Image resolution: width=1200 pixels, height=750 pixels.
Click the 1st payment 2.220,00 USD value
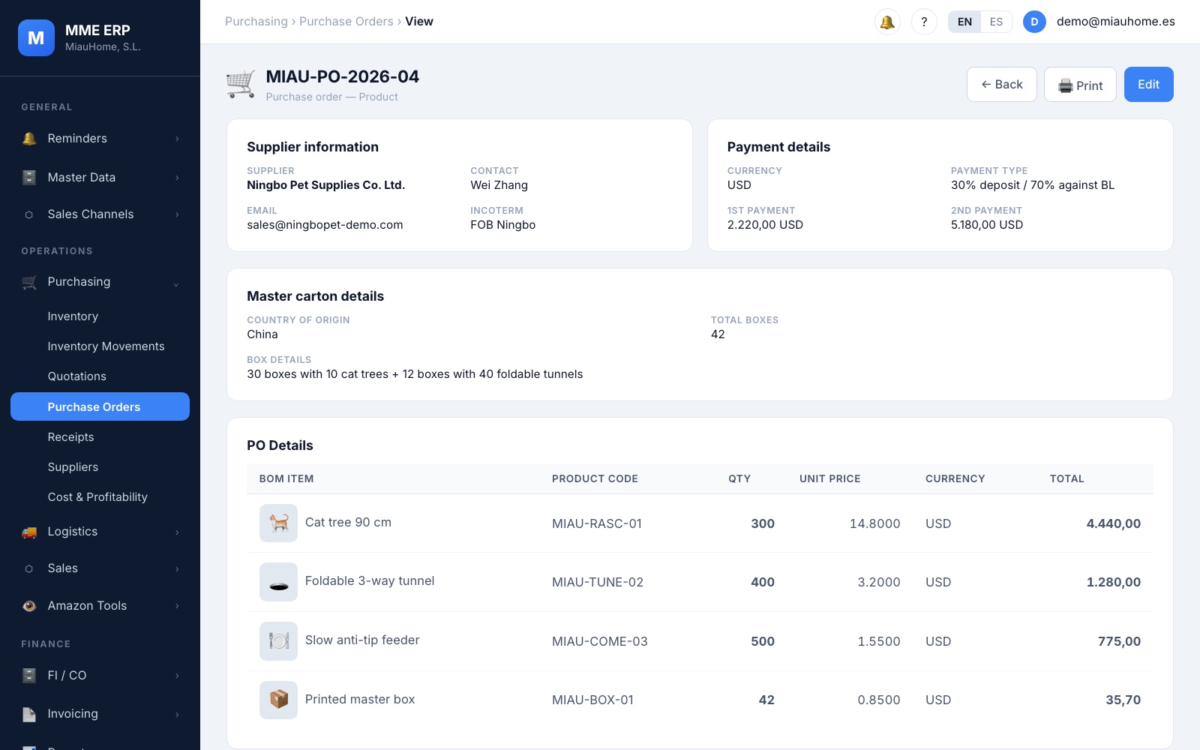click(x=765, y=225)
